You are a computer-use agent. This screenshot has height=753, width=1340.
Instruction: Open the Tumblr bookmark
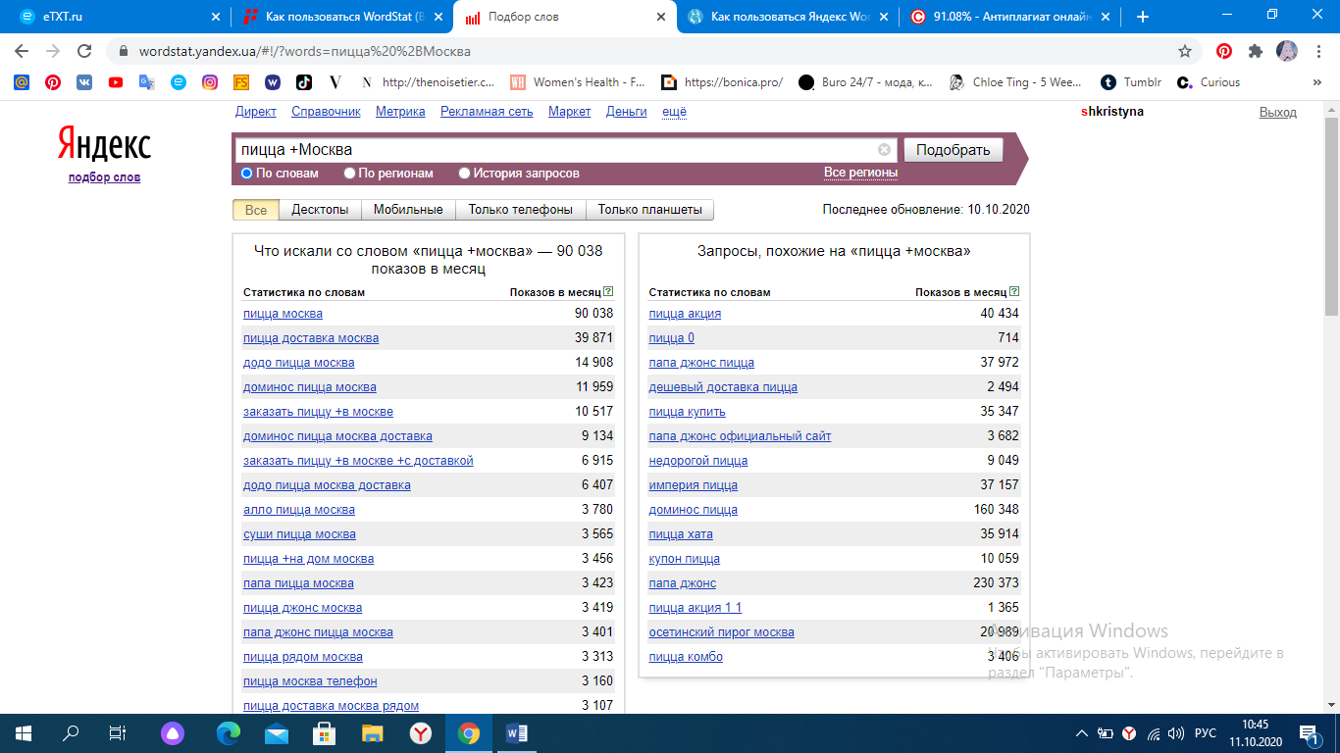click(1133, 82)
